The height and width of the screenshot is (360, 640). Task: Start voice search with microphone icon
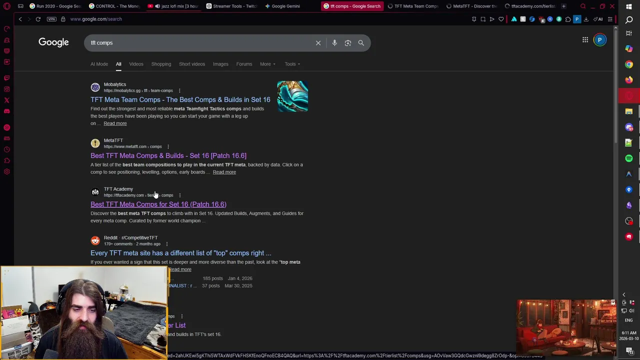(x=334, y=43)
